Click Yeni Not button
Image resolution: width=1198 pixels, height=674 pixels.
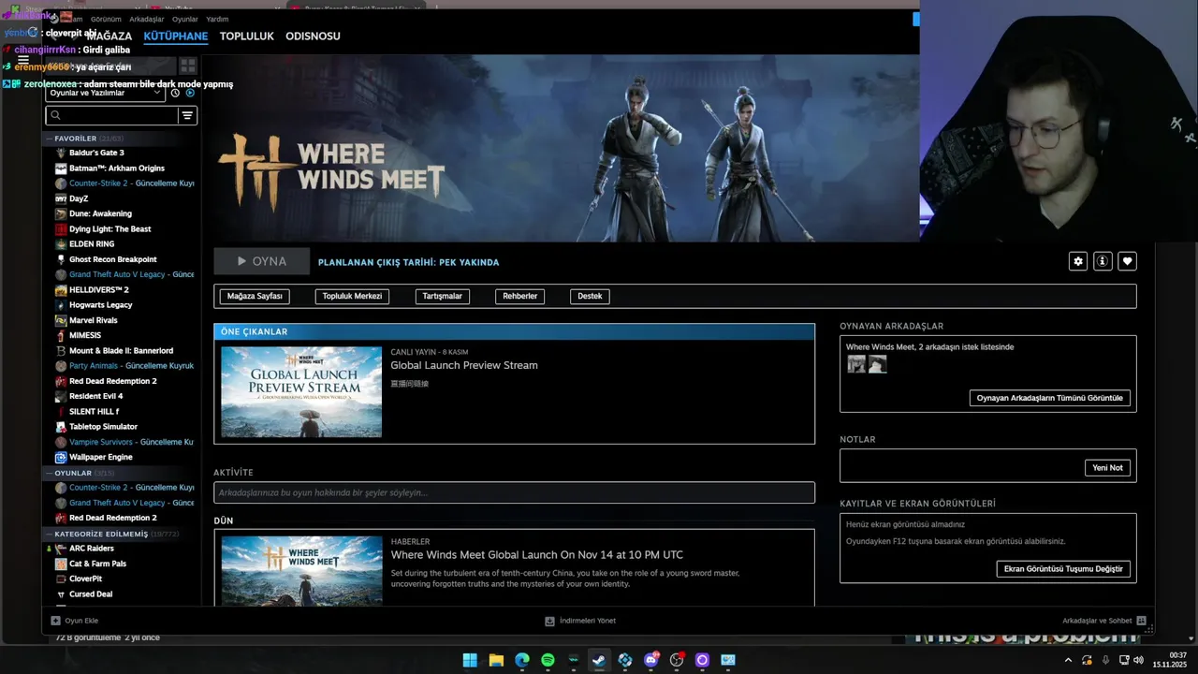[1107, 467]
